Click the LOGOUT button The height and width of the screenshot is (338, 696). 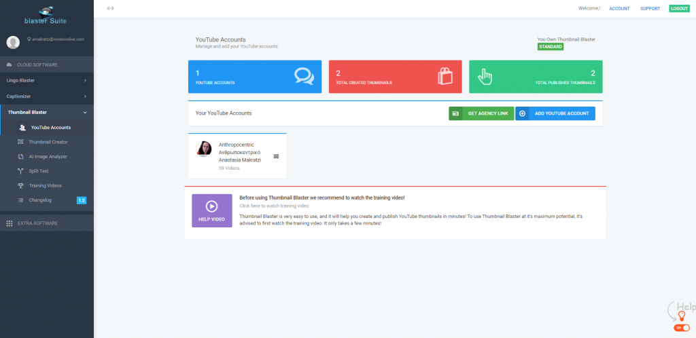tap(679, 8)
